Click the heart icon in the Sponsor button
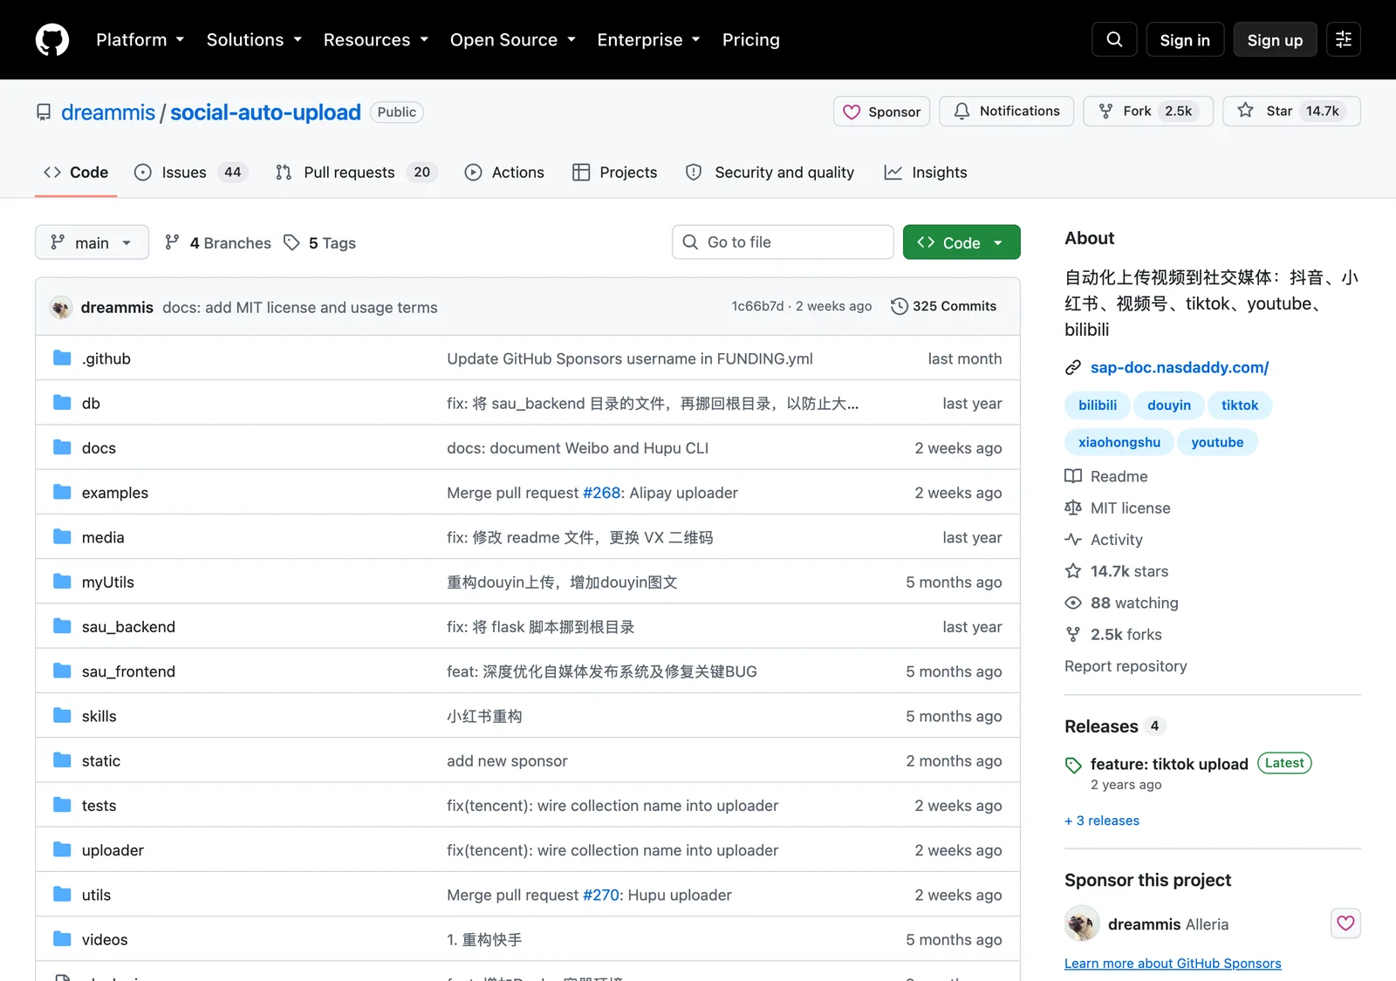 (852, 112)
